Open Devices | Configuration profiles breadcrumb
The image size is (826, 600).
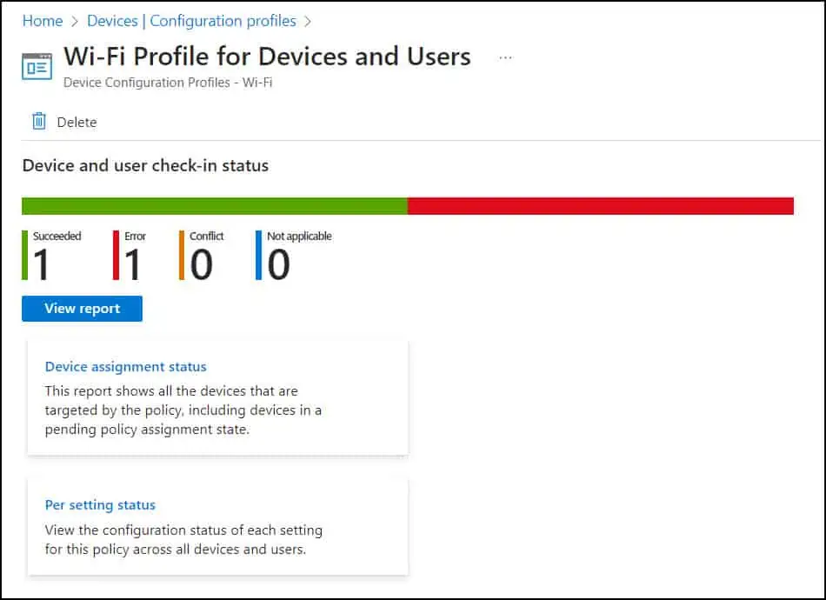click(x=191, y=21)
